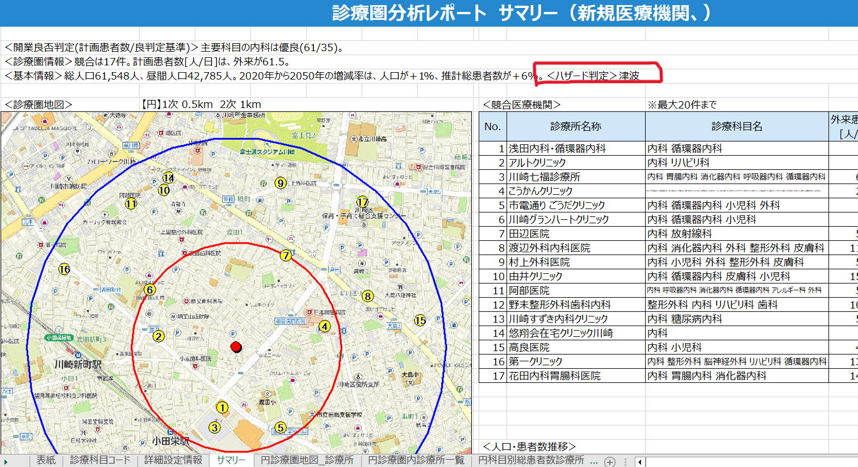Select the 開業良否判定 summary line
The image size is (858, 467).
[x=174, y=48]
